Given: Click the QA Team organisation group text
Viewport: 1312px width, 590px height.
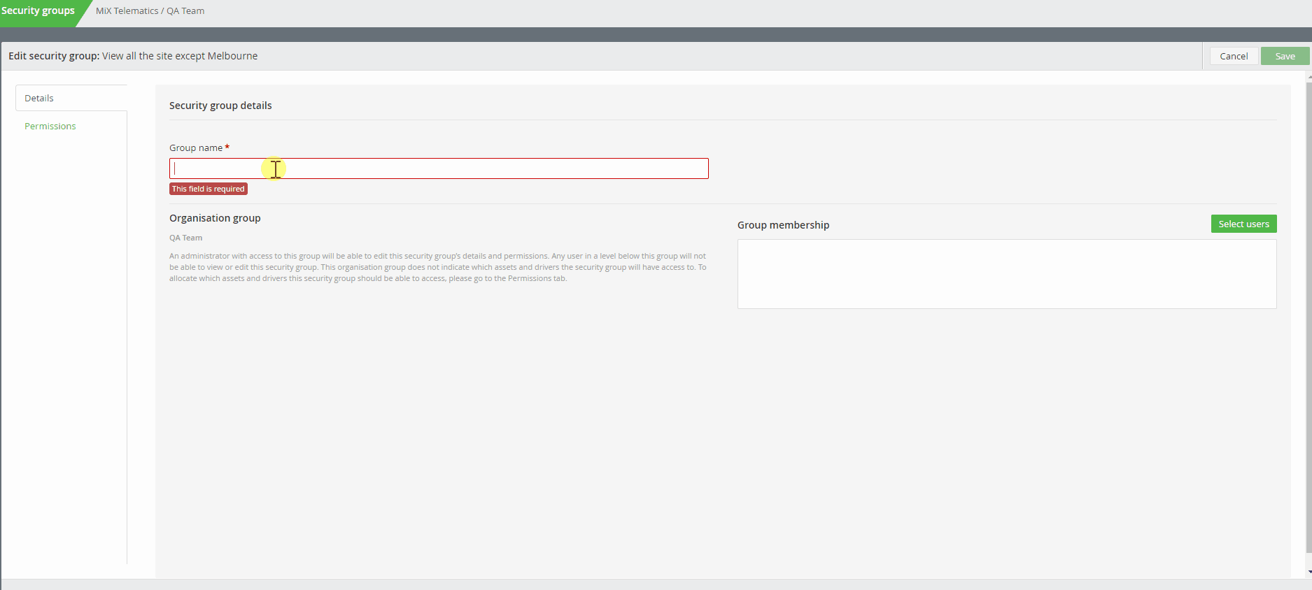Looking at the screenshot, I should (x=186, y=238).
